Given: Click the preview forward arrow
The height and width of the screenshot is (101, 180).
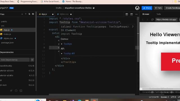Looking at the screenshot, I should coord(147,20).
